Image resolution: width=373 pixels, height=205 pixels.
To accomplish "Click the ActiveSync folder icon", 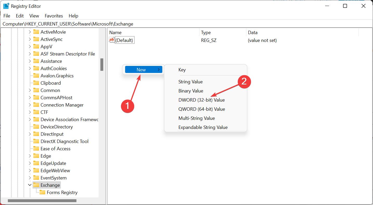I will click(36, 39).
